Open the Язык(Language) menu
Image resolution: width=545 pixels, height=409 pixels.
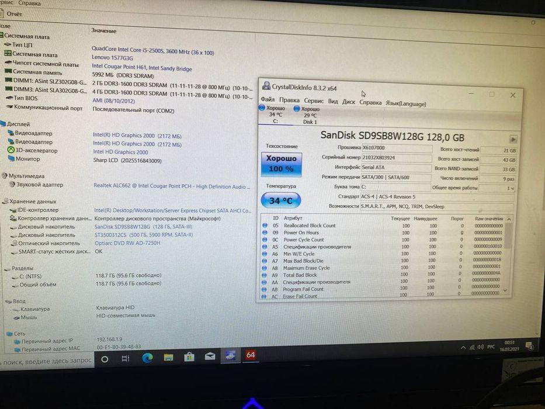click(x=405, y=103)
